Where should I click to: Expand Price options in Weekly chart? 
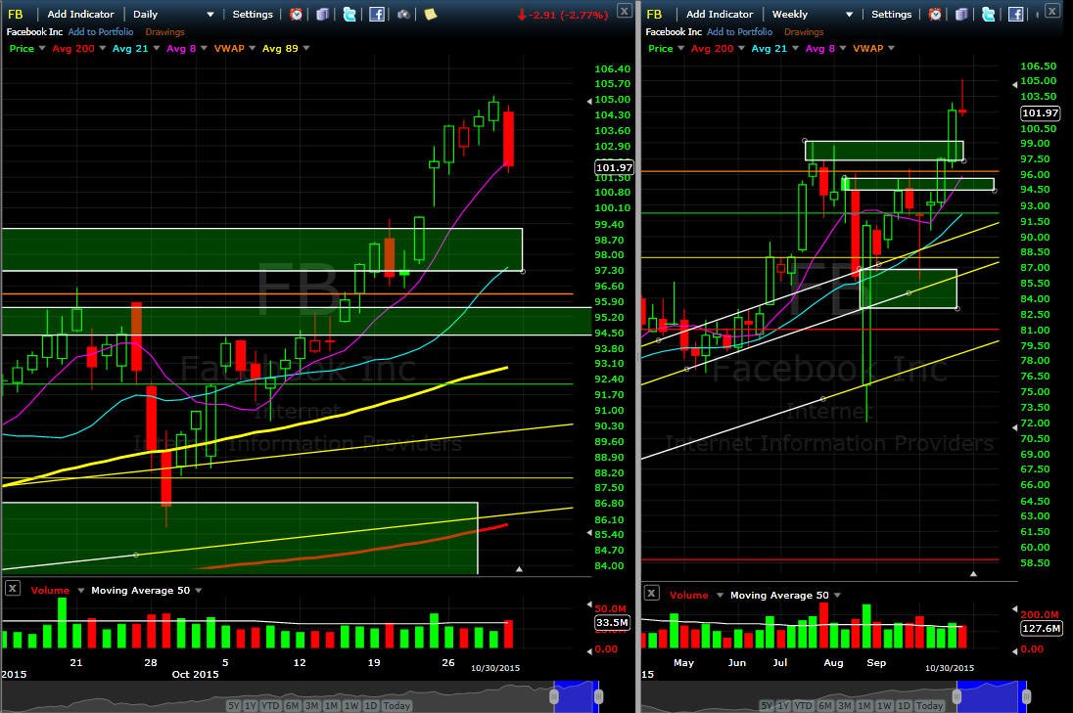click(680, 49)
